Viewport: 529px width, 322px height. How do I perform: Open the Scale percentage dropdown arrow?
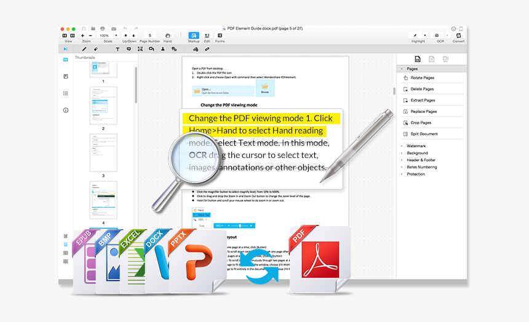(x=116, y=36)
